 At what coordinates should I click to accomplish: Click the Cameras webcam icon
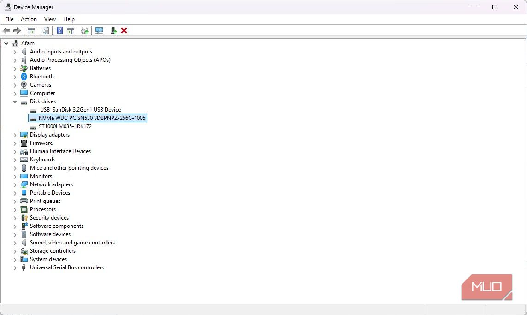point(24,85)
